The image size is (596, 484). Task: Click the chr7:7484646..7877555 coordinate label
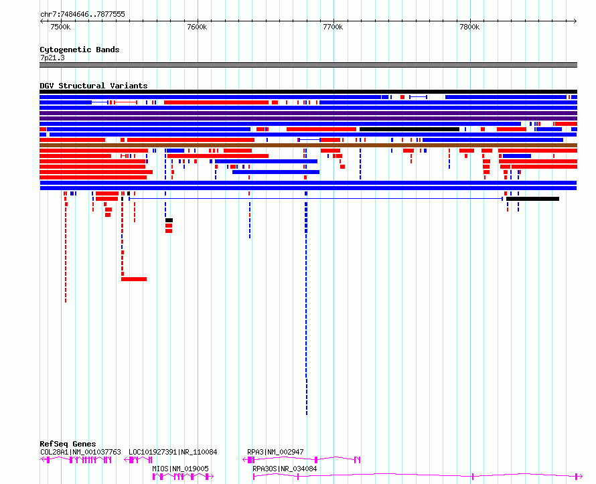82,15
